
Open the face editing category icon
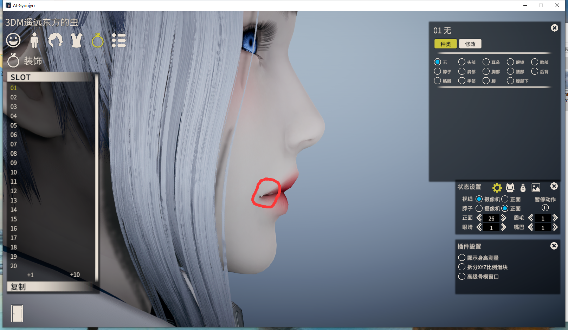coord(13,40)
